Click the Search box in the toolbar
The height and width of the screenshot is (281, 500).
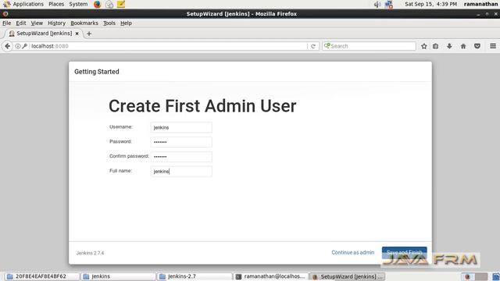[x=369, y=46]
